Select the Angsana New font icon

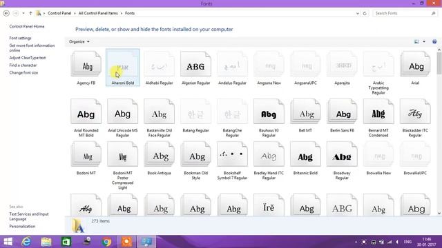pos(269,64)
